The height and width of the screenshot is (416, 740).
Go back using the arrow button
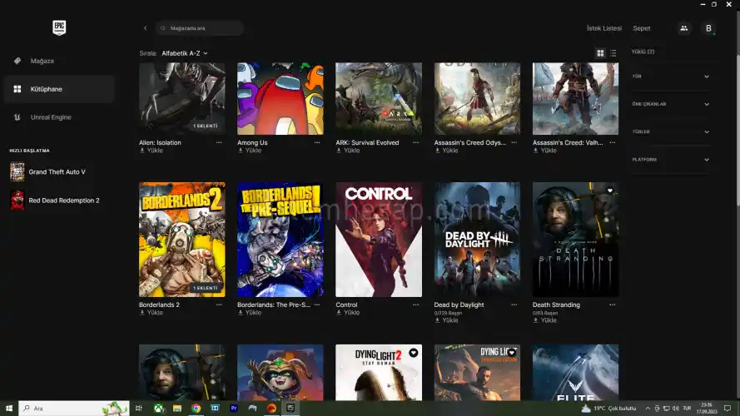pyautogui.click(x=145, y=28)
